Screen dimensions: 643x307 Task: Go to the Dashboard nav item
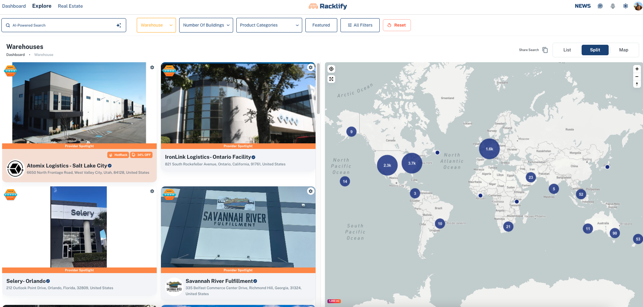point(14,6)
